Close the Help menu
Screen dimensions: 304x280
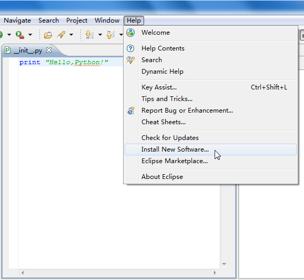click(134, 21)
